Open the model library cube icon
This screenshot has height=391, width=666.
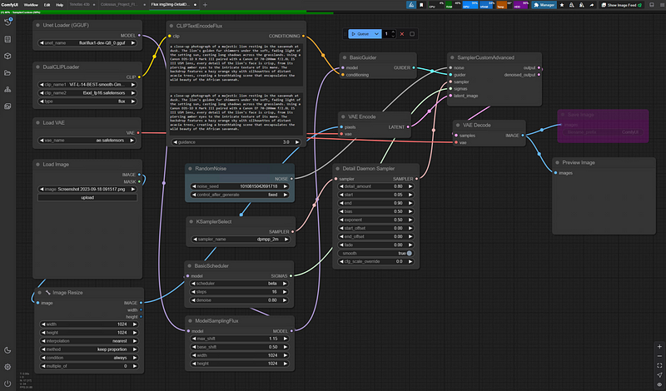point(7,56)
